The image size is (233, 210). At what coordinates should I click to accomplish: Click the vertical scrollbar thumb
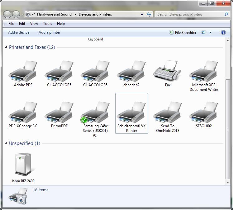point(228,129)
